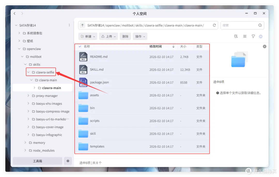Collapse the skills folder

pos(25,64)
